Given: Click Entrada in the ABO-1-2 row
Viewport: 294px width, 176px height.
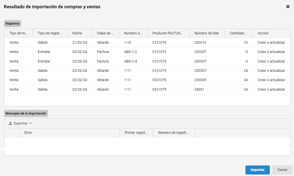Looking at the screenshot, I should pos(44,52).
